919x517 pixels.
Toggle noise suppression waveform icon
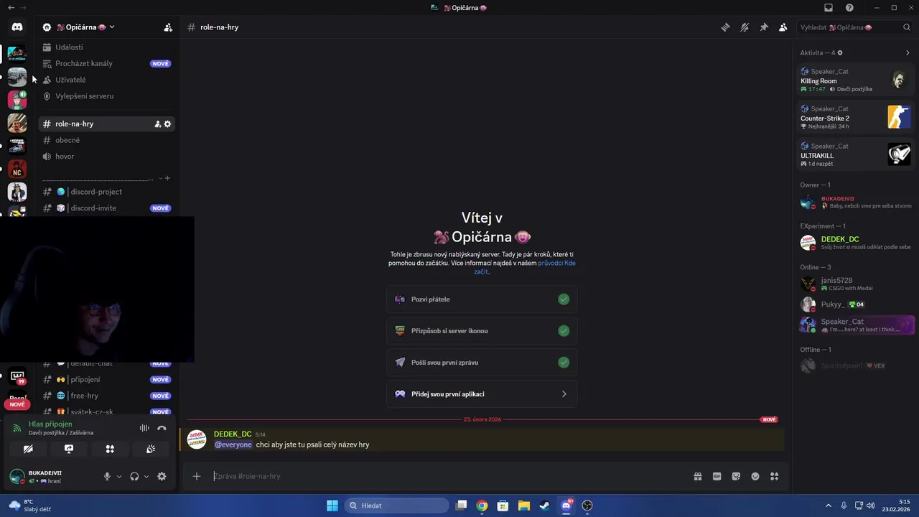[x=144, y=428]
